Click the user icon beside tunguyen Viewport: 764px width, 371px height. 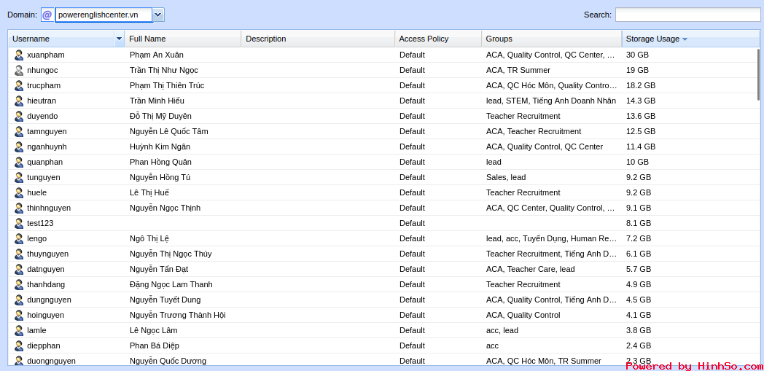(x=19, y=177)
